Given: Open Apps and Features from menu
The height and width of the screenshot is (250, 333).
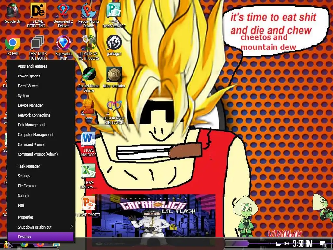Looking at the screenshot, I should coord(41,66).
